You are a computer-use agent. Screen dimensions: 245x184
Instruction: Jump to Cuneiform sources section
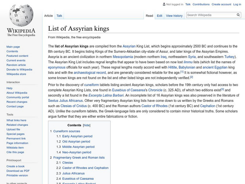[x=66, y=131]
